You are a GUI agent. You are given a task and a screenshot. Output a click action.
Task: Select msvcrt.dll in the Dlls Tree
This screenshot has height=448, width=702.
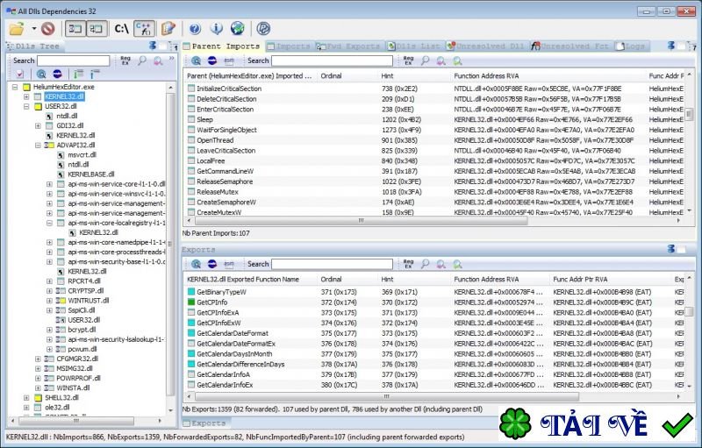coord(82,154)
